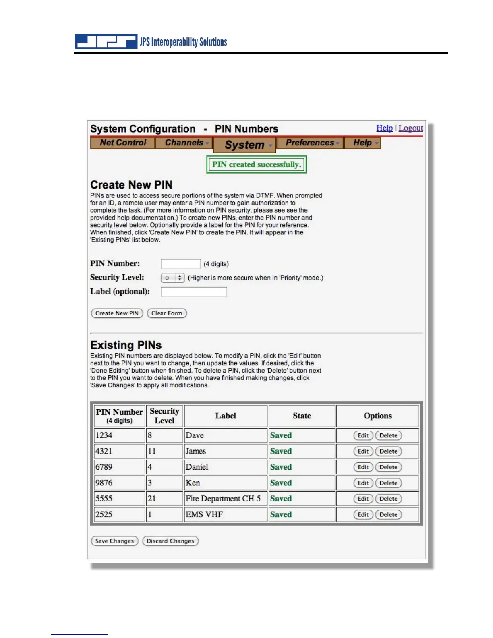The width and height of the screenshot is (493, 638).
Task: Click PIN number cell 5555
Action: [x=119, y=499]
